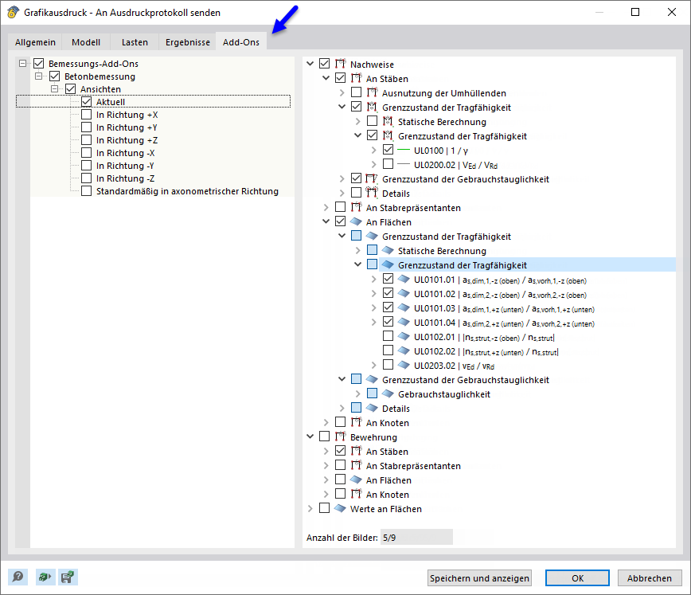Screen dimensions: 691x595
Task: Click surface icon of UL0203.02 row
Action: (404, 365)
